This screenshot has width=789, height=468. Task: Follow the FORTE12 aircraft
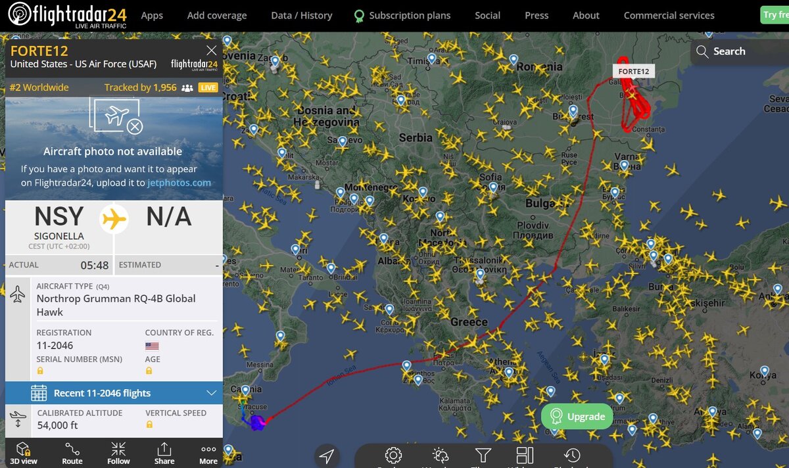click(x=118, y=453)
